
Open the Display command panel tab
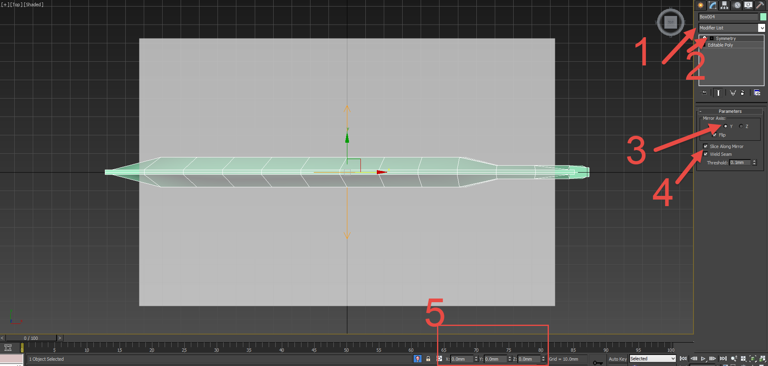pyautogui.click(x=748, y=5)
